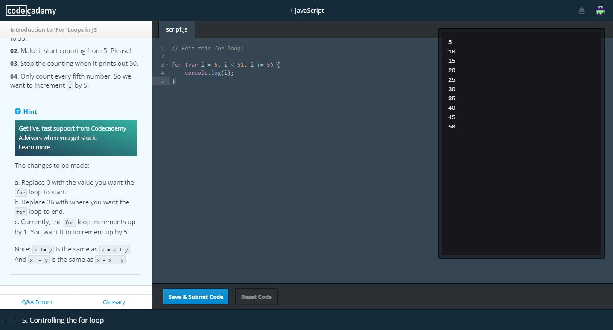
Task: Go back via the chevron beside JavaScript
Action: tap(292, 10)
